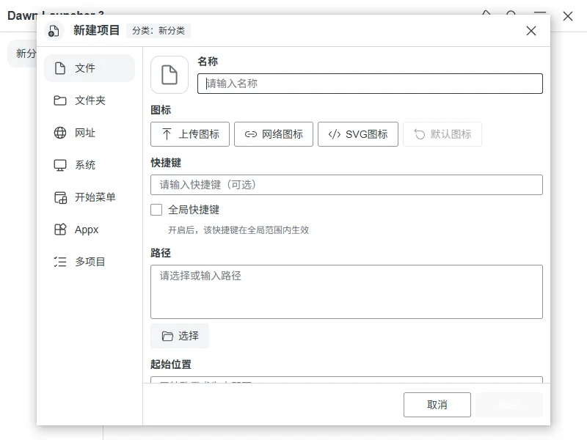Focus the 路径 path text area
Viewport: 587px width, 440px height.
(346, 292)
